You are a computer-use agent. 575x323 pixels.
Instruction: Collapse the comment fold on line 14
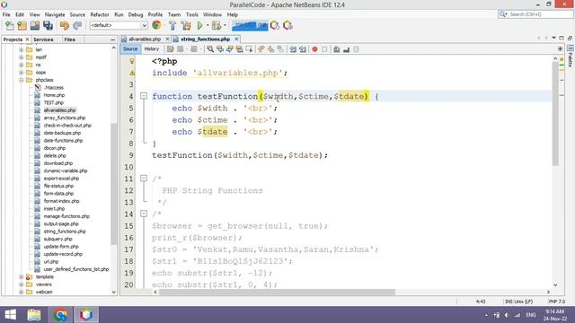tap(144, 214)
